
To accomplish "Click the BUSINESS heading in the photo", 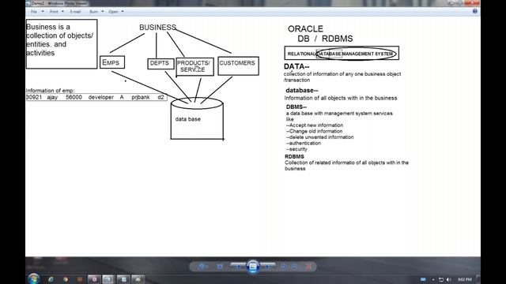I will [x=158, y=28].
